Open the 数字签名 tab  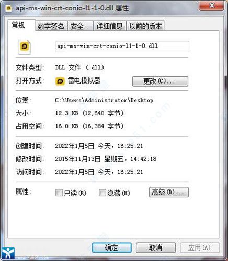pos(51,26)
